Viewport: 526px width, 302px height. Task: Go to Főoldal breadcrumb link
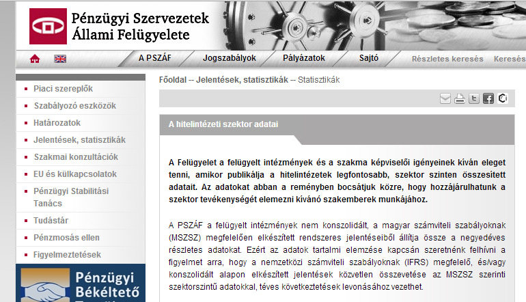point(173,80)
